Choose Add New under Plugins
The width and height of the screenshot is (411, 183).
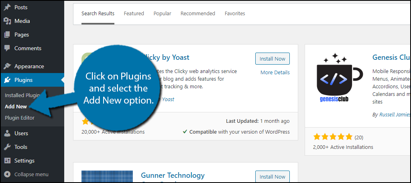pyautogui.click(x=16, y=107)
